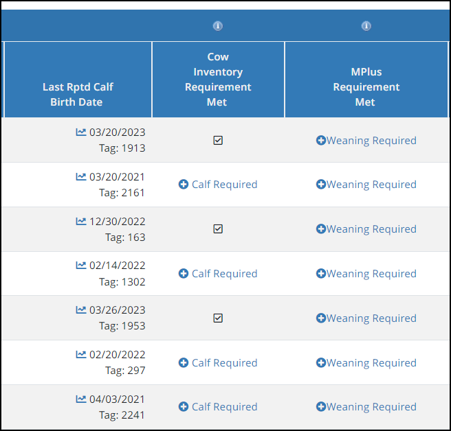Open chart icon beside 03/20/2023 birth date
Viewport: 451px width, 431px height.
click(x=81, y=132)
